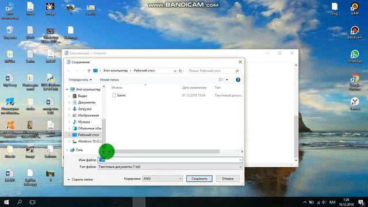Select the AIMP desktop shortcut
Image resolution: width=368 pixels, height=207 pixels.
(x=355, y=9)
